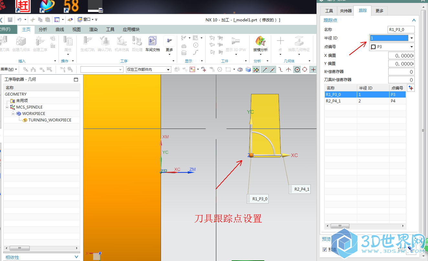Screen dimensions: 428x261
Task: Click the Save icon in quick access toolbar
Action: click(10, 20)
